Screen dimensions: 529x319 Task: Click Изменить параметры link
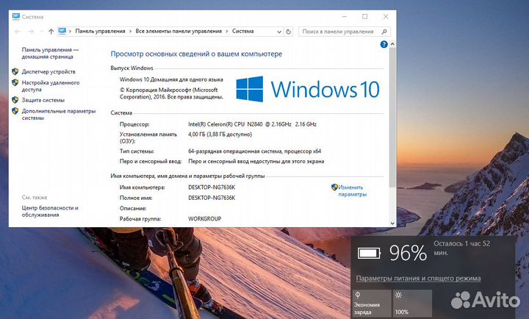(x=352, y=190)
